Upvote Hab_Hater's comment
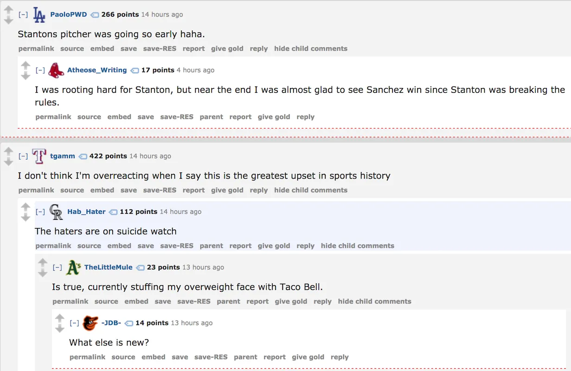 click(26, 207)
